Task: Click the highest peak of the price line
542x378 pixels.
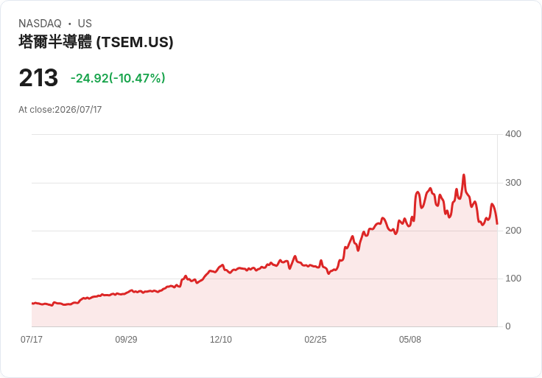Action: 464,175
